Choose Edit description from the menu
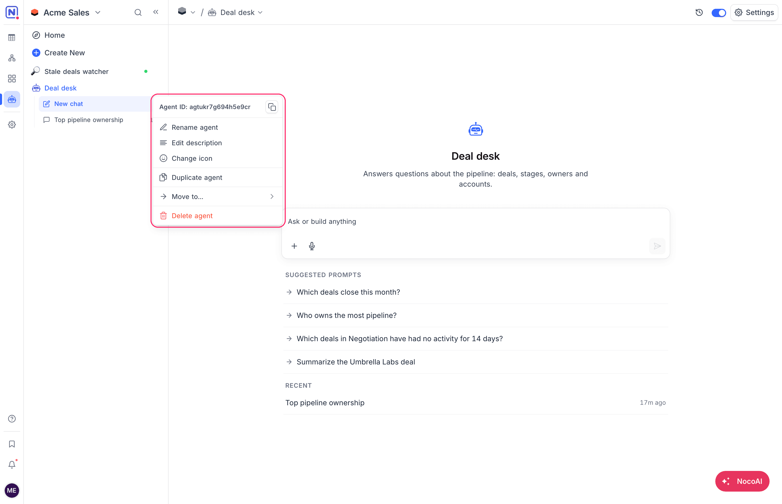The image size is (782, 504). (218, 143)
